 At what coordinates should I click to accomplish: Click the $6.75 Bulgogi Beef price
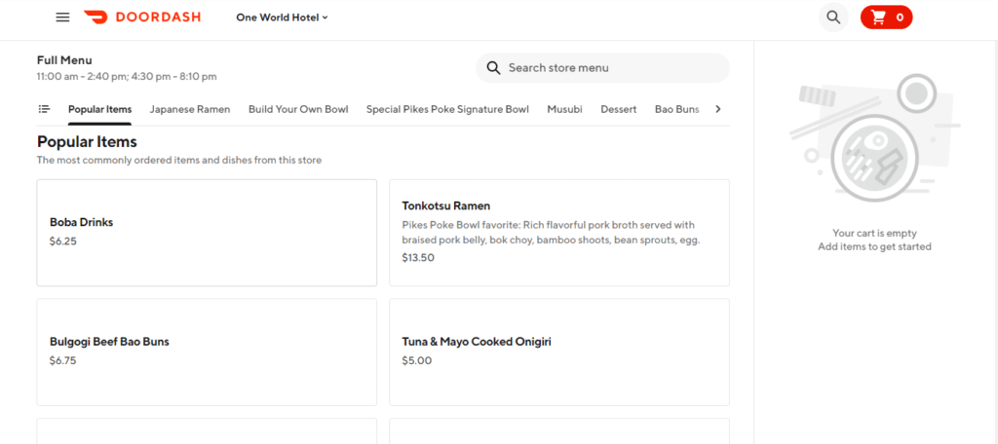tap(63, 360)
